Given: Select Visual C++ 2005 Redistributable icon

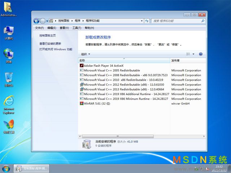Looking at the screenshot, I should (82, 70).
